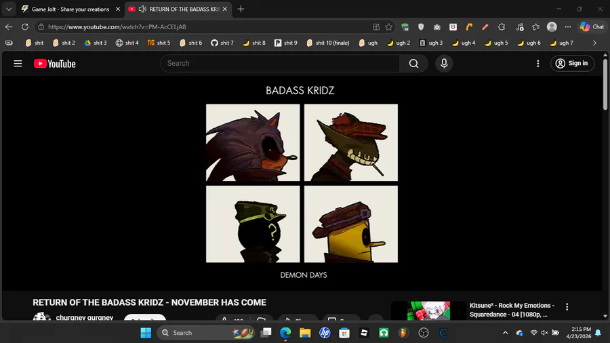The image size is (610, 343).
Task: Open the extensions puzzle icon
Action: pyautogui.click(x=502, y=27)
